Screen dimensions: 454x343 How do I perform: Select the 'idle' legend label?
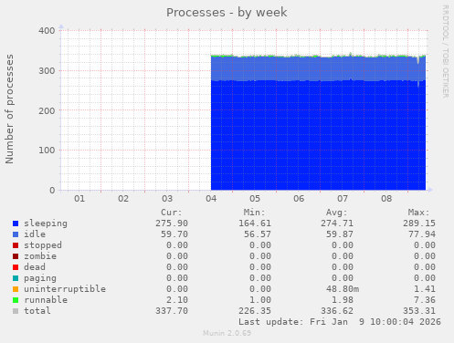[x=35, y=234]
